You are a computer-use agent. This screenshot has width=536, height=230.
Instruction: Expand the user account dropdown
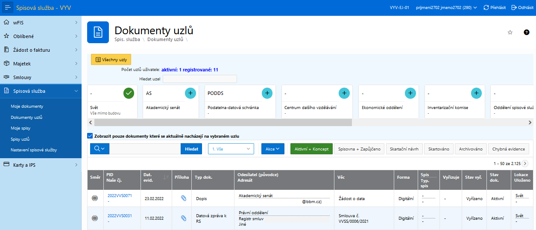click(x=475, y=8)
